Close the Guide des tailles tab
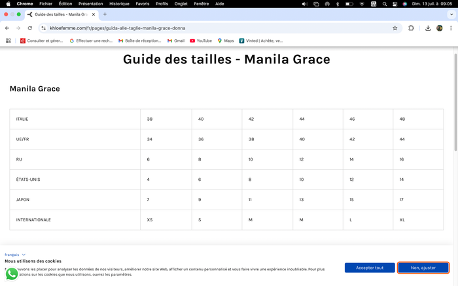 (x=94, y=14)
